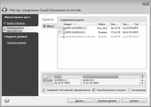
Task: Click the WORK (D:) usage bar
Action: coord(111,77)
